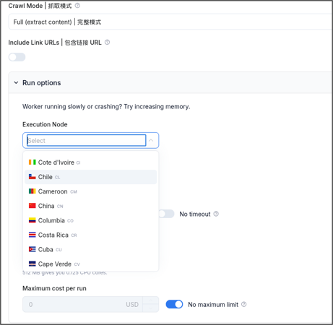This screenshot has width=333, height=325.
Task: Pick Columbia in the node list
Action: pyautogui.click(x=90, y=220)
